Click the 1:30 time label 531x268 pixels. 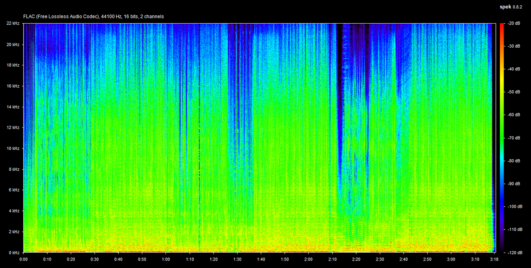coord(237,259)
